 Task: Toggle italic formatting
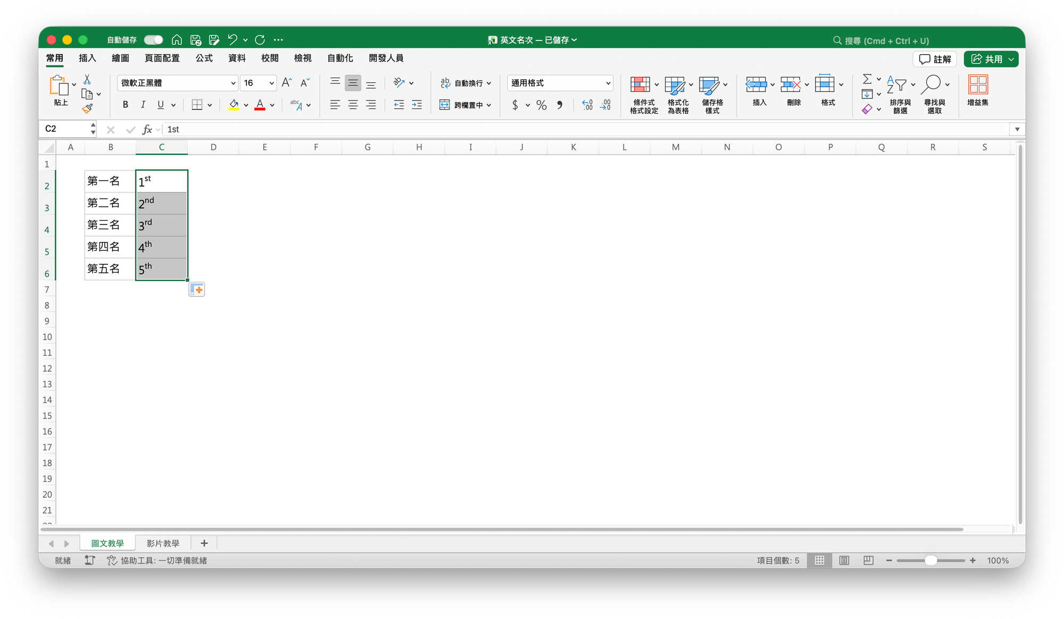(143, 105)
